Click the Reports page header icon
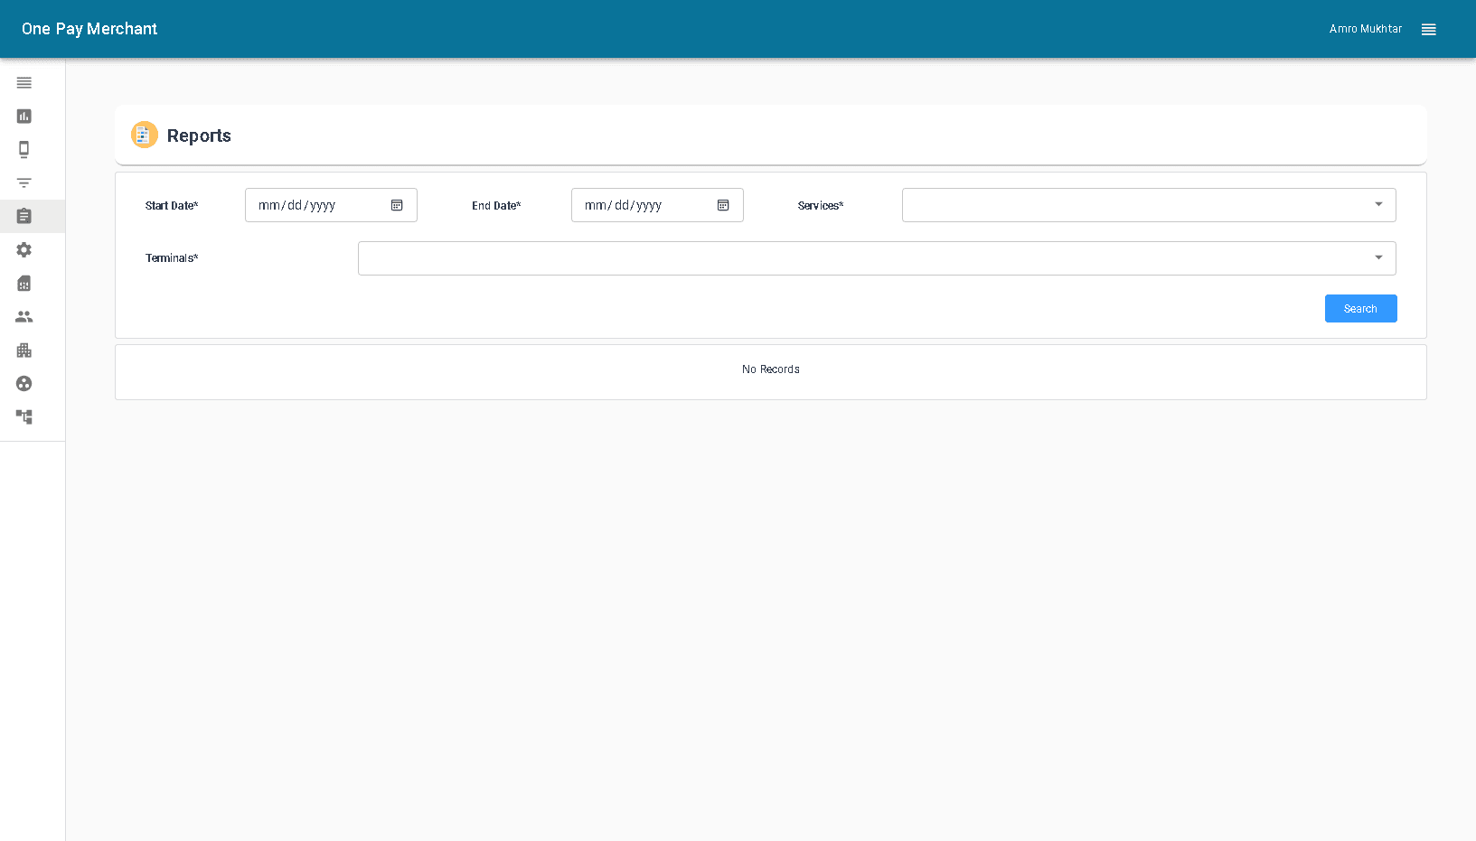The height and width of the screenshot is (841, 1476). point(144,135)
